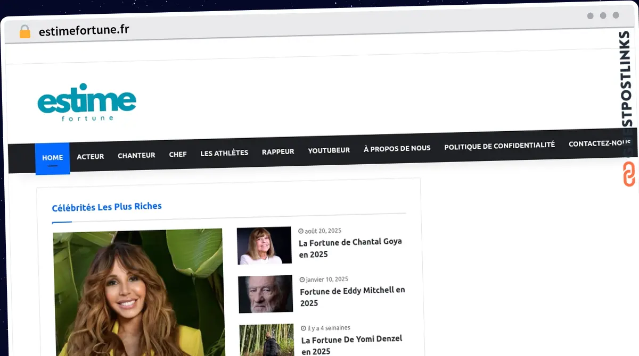Open the Chantal Goya article thumbnail
This screenshot has width=639, height=356.
click(264, 245)
